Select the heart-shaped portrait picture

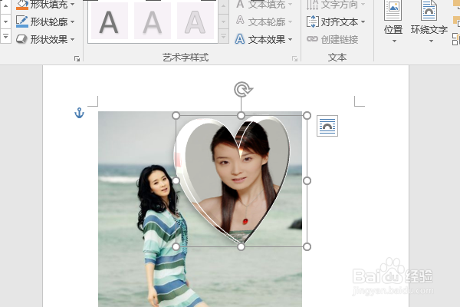pos(235,179)
